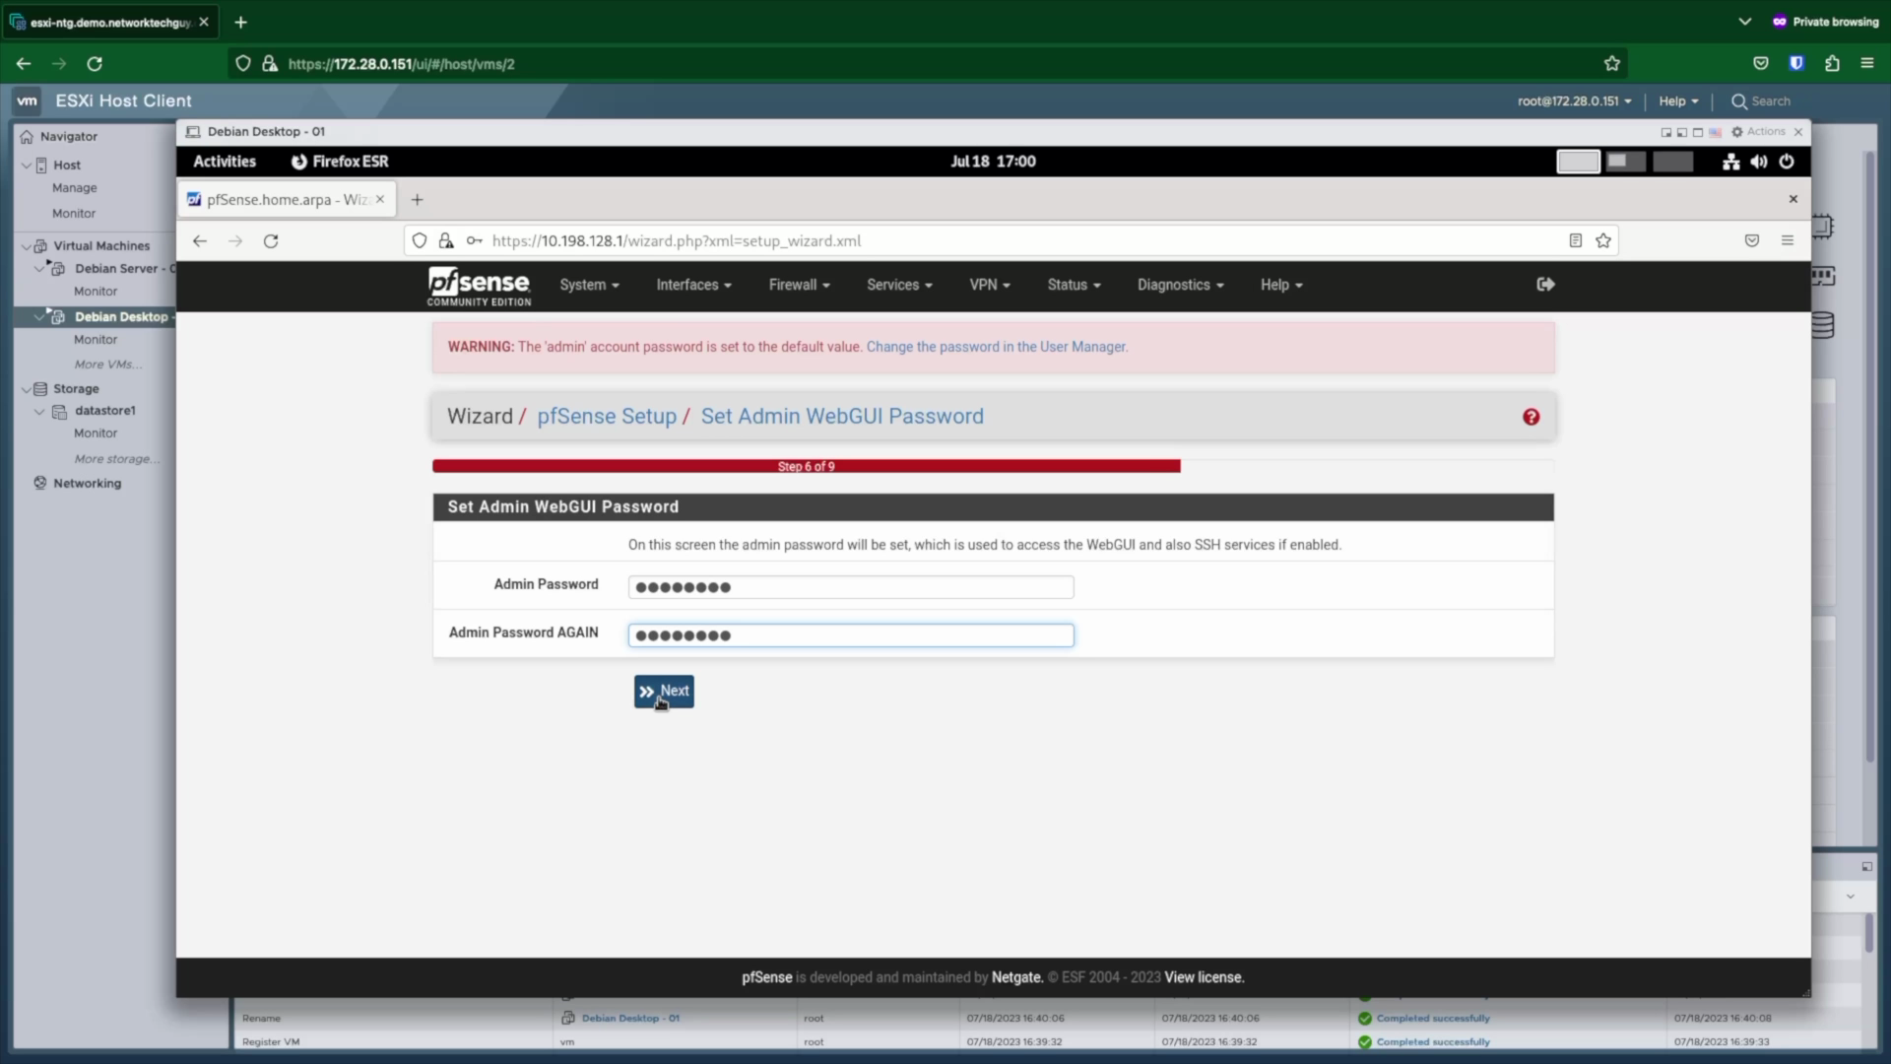Viewport: 1891px width, 1064px height.
Task: Click the ESXi Search icon
Action: [x=1739, y=101]
